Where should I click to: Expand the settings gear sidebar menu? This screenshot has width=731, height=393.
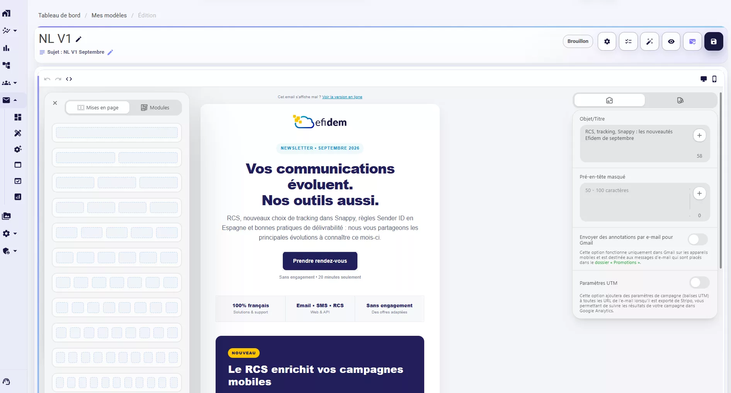pos(9,233)
